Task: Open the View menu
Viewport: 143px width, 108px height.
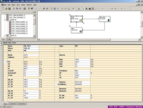Action: [18, 5]
